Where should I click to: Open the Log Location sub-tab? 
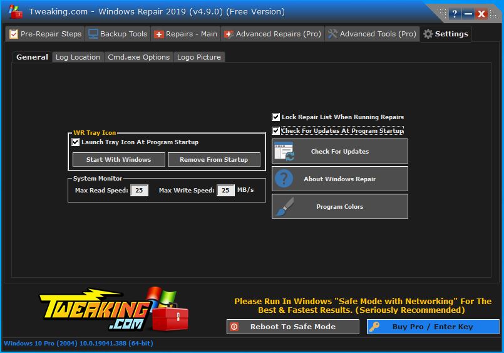(x=78, y=57)
